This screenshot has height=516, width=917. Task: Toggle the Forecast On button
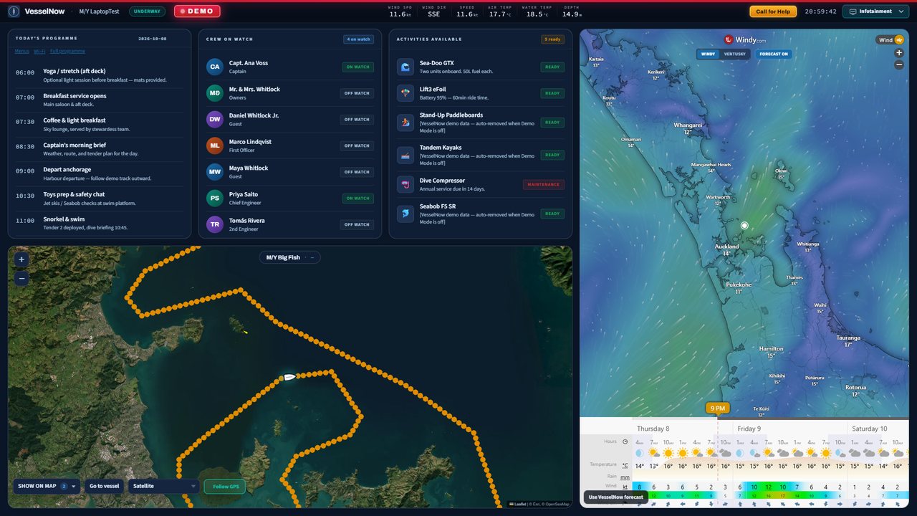(774, 54)
